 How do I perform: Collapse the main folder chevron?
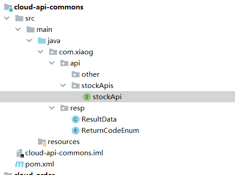pos(18,29)
